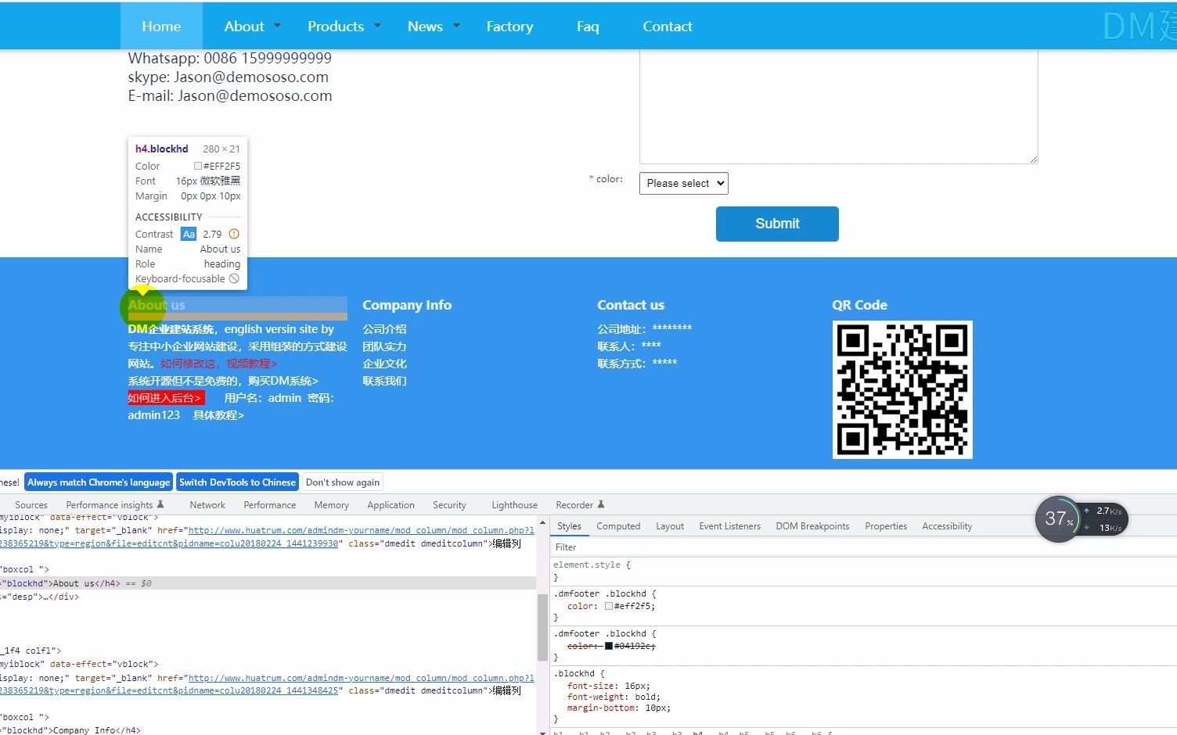
Task: Click 'Don't show again' button
Action: pos(343,482)
